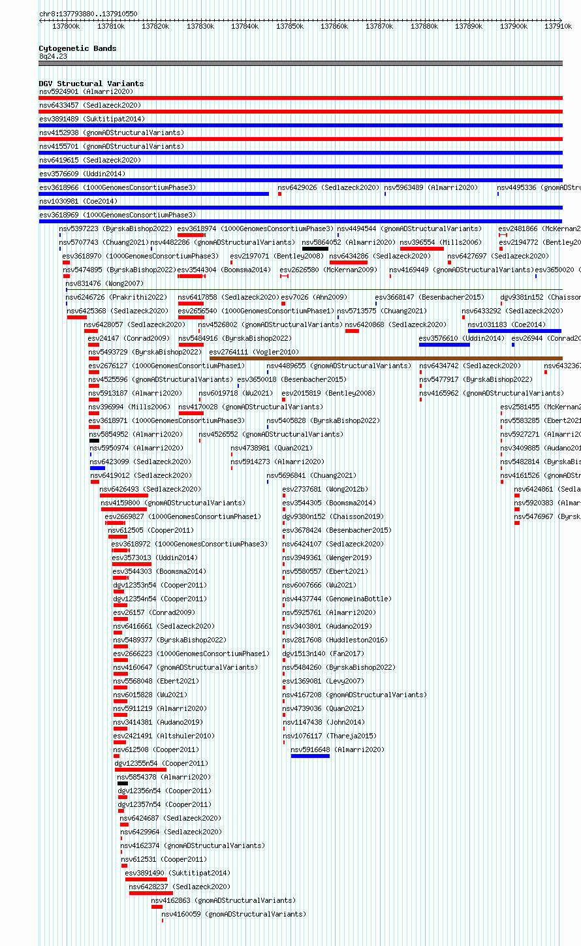The width and height of the screenshot is (581, 946).
Task: Click the blue bar under nsv1031183 (Coe2014)
Action: pos(514,331)
